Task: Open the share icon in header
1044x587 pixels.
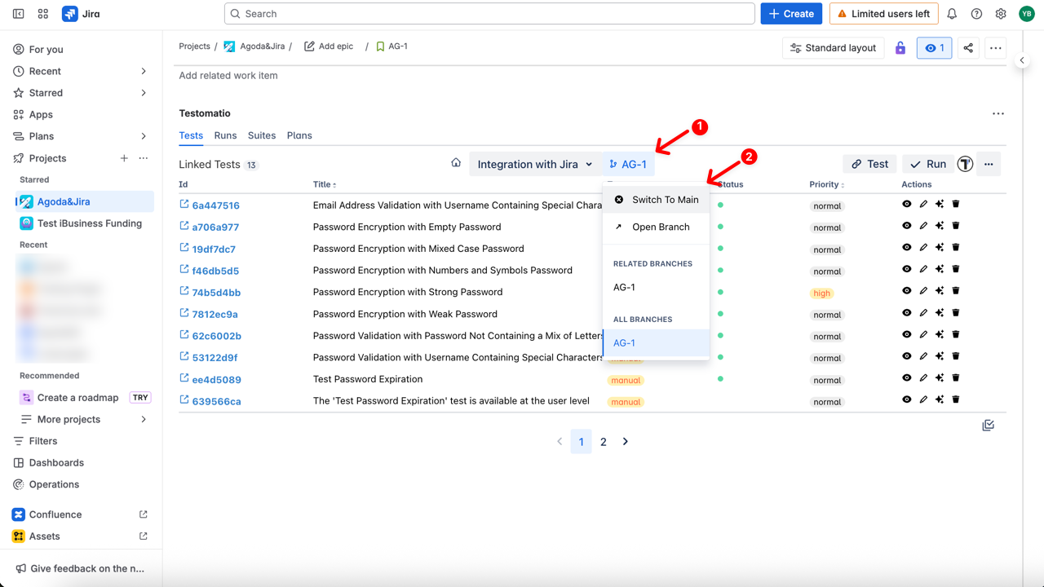Action: pyautogui.click(x=968, y=48)
